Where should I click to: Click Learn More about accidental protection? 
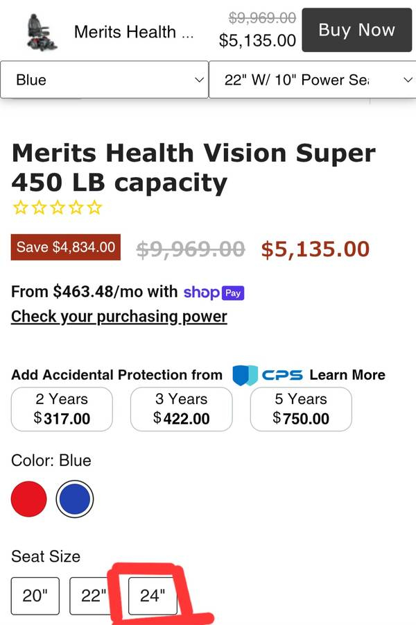tap(347, 375)
